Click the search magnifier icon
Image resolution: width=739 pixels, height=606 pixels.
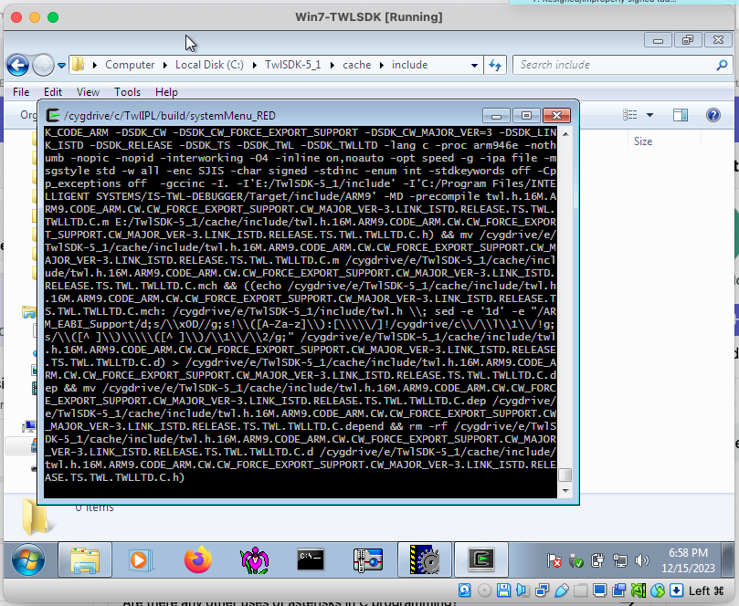[722, 65]
